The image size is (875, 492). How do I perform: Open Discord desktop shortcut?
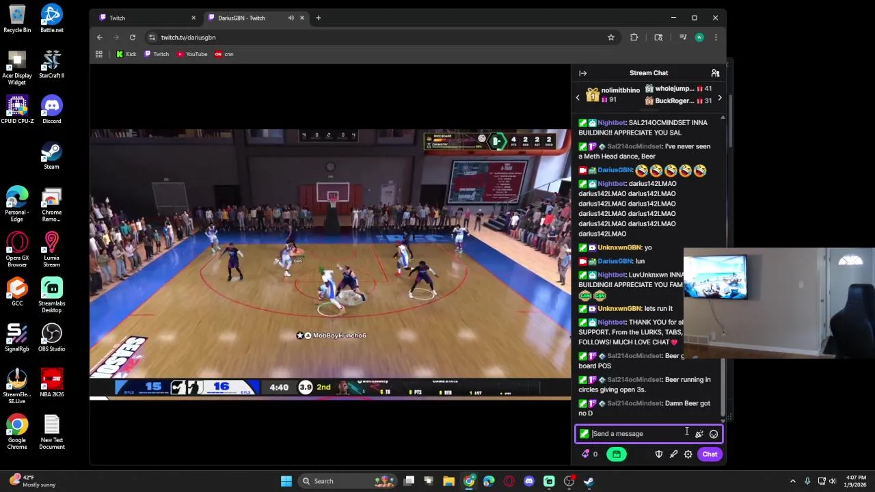coord(52,109)
